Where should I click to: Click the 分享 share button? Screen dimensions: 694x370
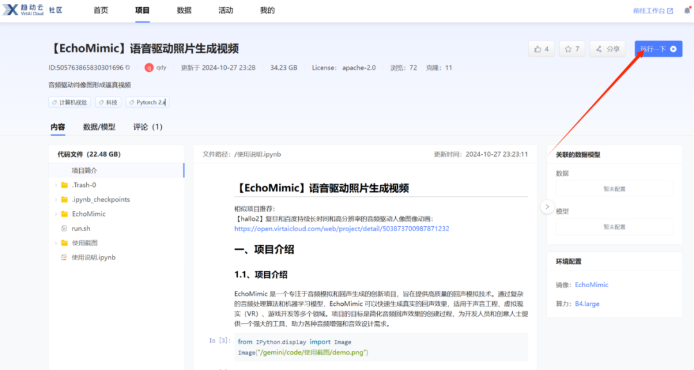(608, 49)
